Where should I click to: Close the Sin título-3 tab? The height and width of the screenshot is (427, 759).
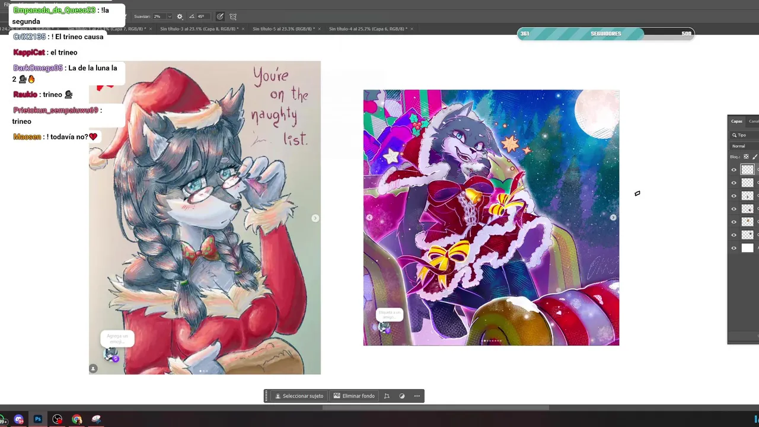point(244,28)
